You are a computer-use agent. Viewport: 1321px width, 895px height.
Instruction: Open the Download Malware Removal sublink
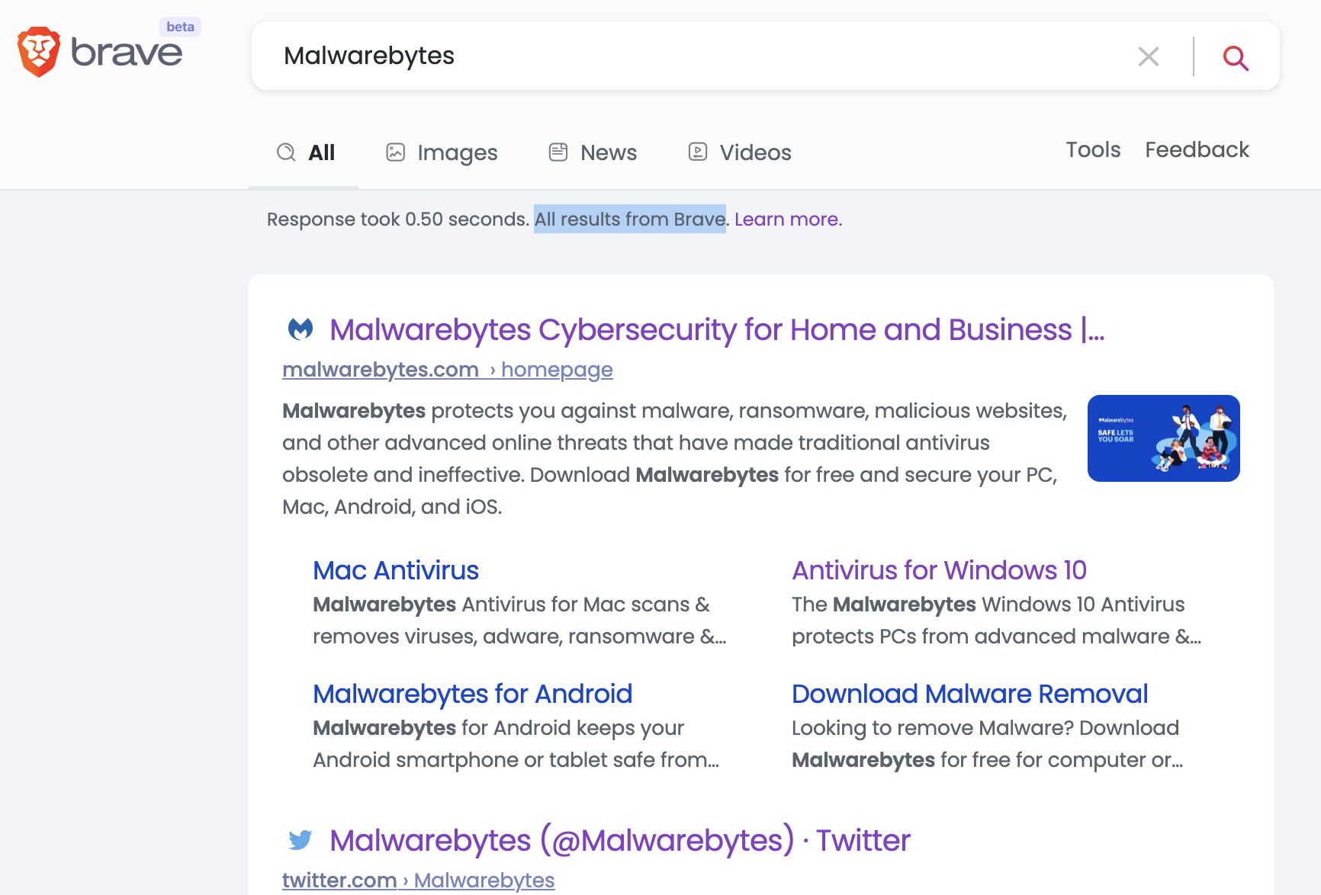[x=969, y=694]
